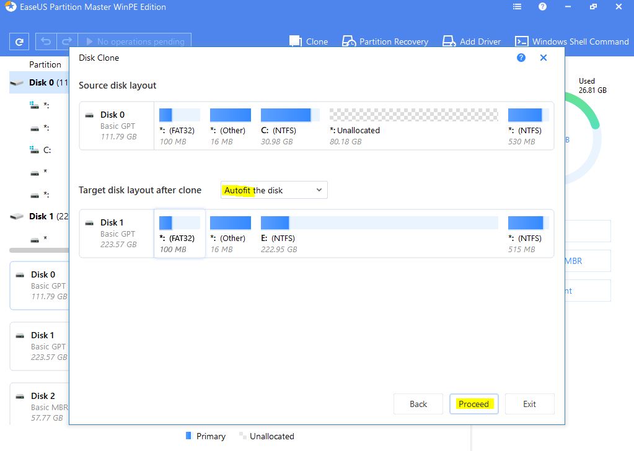
Task: Launch Partition Recovery
Action: (385, 42)
